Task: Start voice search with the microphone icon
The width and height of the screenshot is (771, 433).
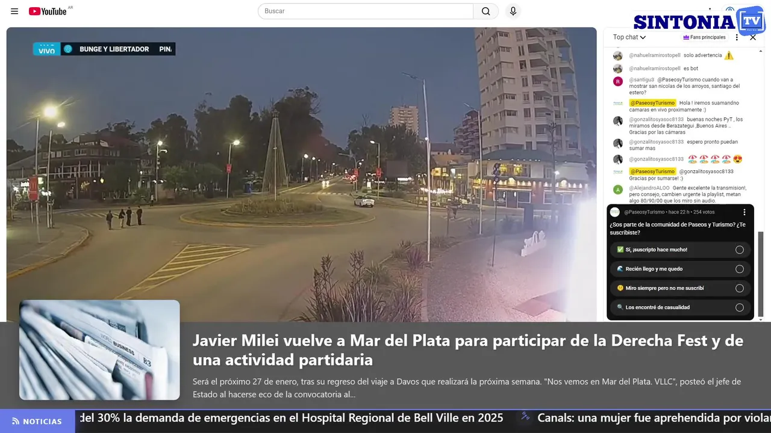Action: tap(513, 11)
